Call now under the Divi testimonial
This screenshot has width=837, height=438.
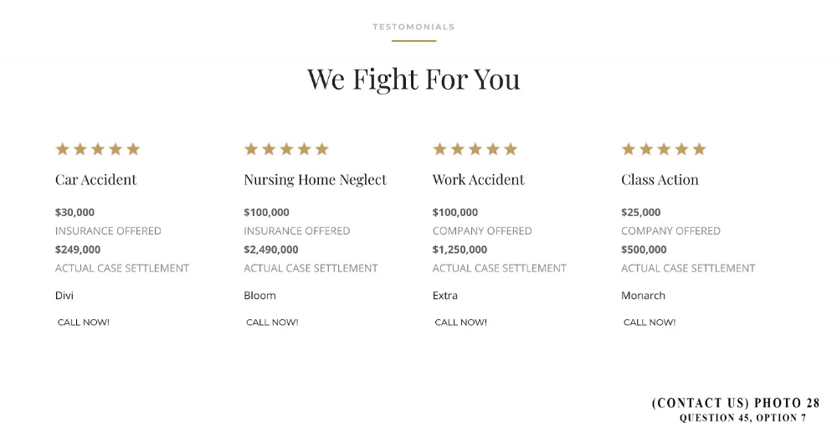click(83, 322)
